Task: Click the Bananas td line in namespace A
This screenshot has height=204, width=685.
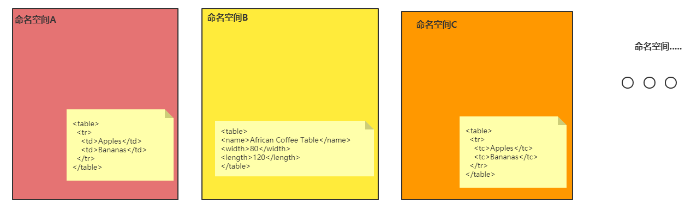Action: (x=114, y=150)
